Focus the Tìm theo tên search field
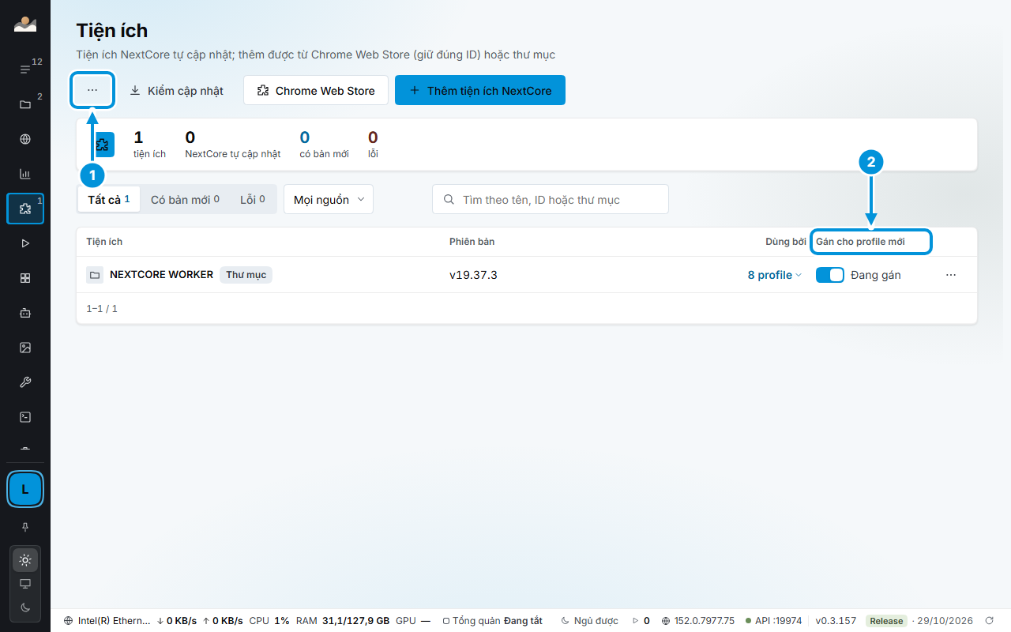 click(551, 200)
